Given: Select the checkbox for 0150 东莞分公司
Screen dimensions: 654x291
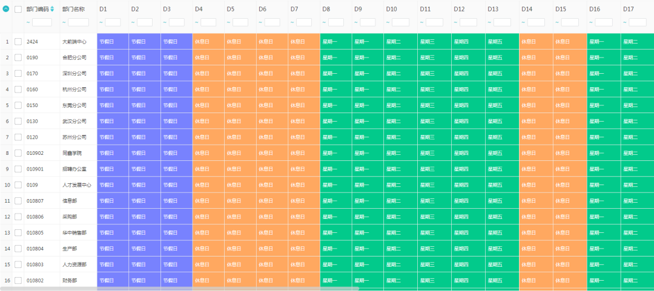Looking at the screenshot, I should click(18, 105).
